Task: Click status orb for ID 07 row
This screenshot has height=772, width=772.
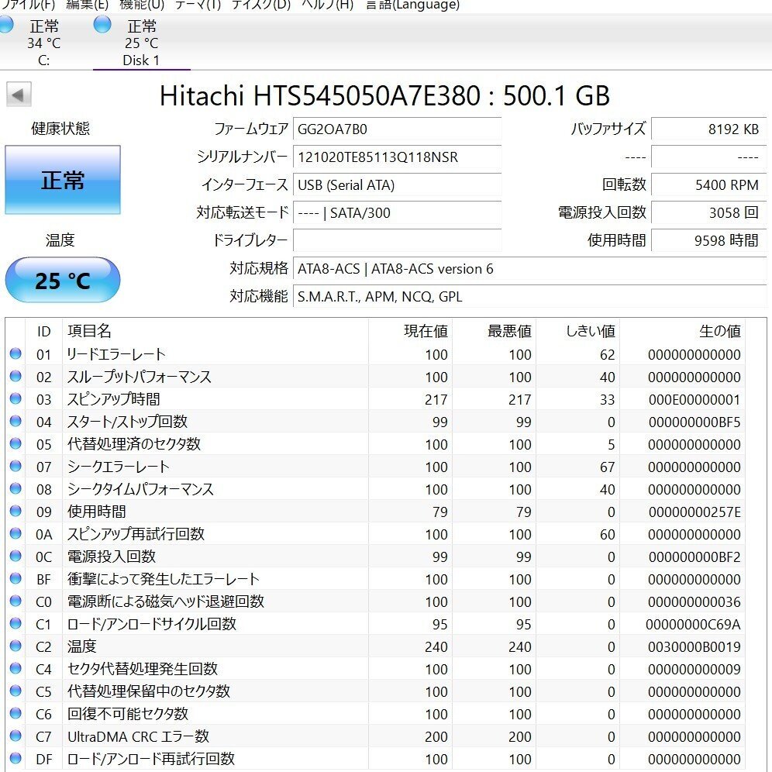Action: pyautogui.click(x=16, y=466)
